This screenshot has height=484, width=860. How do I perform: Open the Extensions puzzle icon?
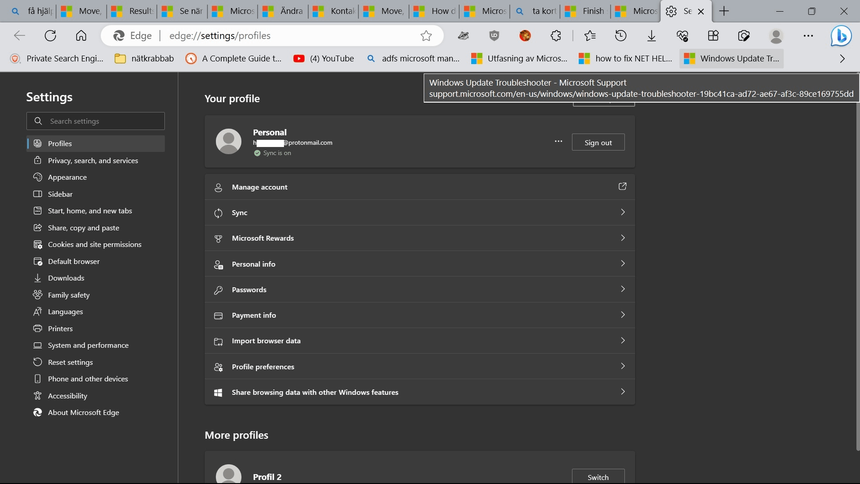(x=555, y=36)
